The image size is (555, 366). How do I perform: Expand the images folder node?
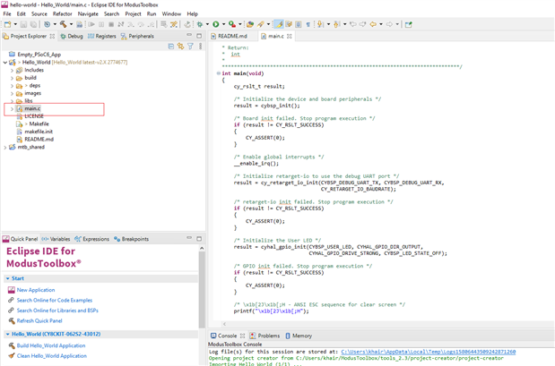pyautogui.click(x=12, y=94)
